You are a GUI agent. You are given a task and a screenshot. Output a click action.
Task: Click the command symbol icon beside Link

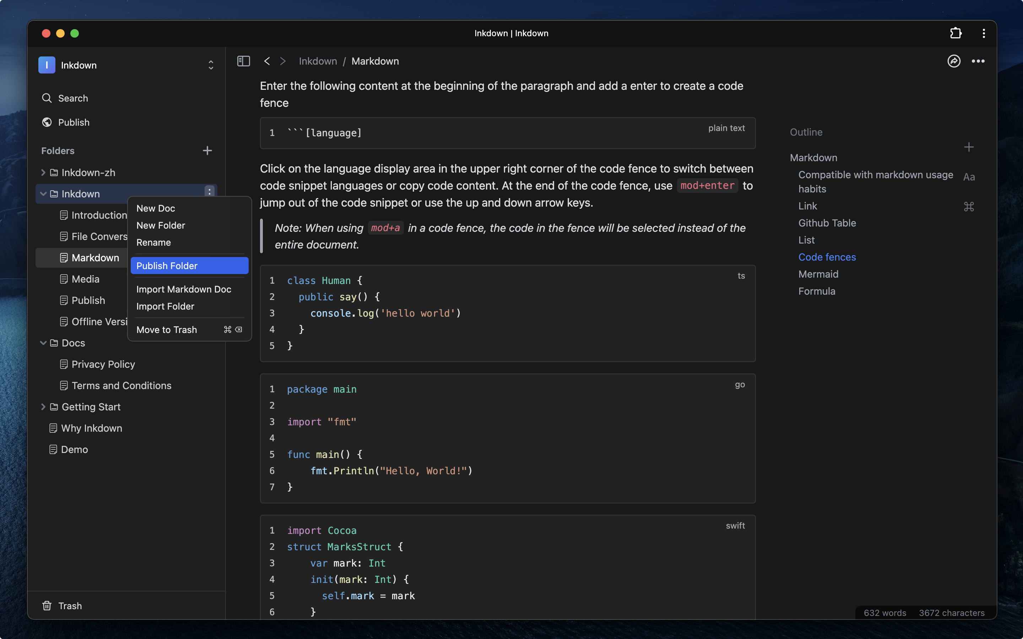969,207
